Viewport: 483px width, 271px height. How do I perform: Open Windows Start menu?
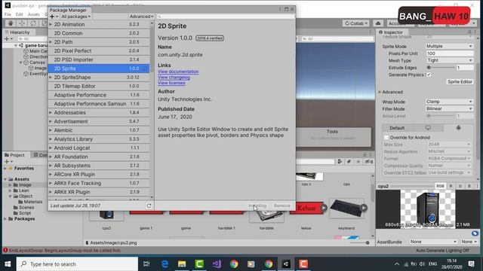point(8,264)
